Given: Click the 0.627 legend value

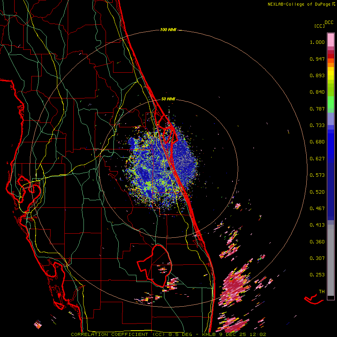Looking at the screenshot, I should point(317,159).
